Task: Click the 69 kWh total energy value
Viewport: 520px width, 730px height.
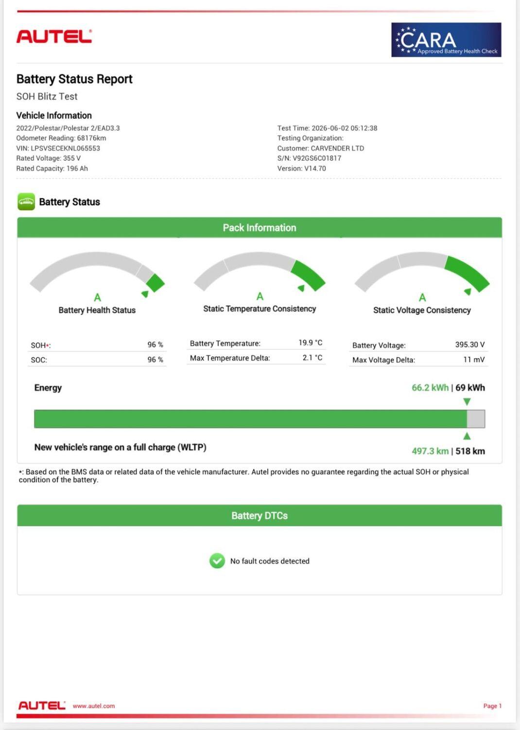Action: pyautogui.click(x=470, y=388)
